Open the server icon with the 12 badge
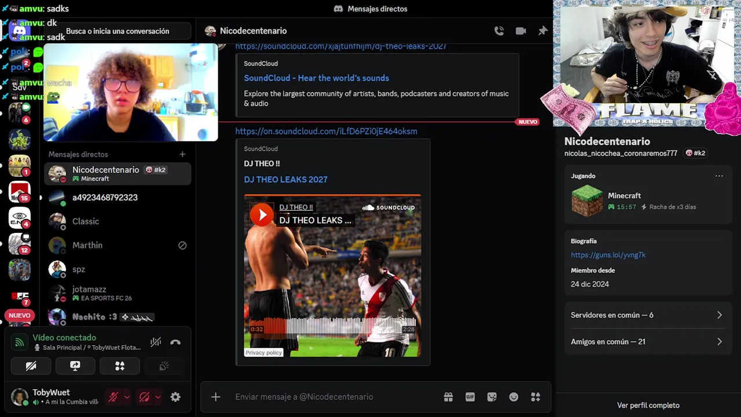 click(20, 244)
